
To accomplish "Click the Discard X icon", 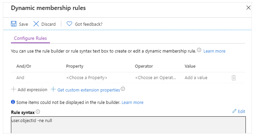I will tap(36, 24).
